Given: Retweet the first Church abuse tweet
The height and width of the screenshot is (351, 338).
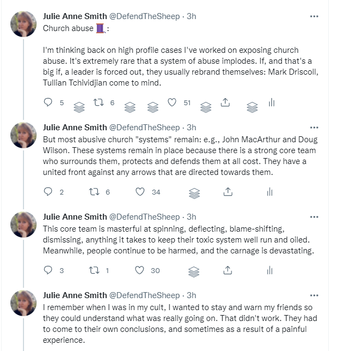Looking at the screenshot, I should 99,102.
